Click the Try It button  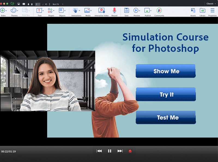pyautogui.click(x=166, y=94)
